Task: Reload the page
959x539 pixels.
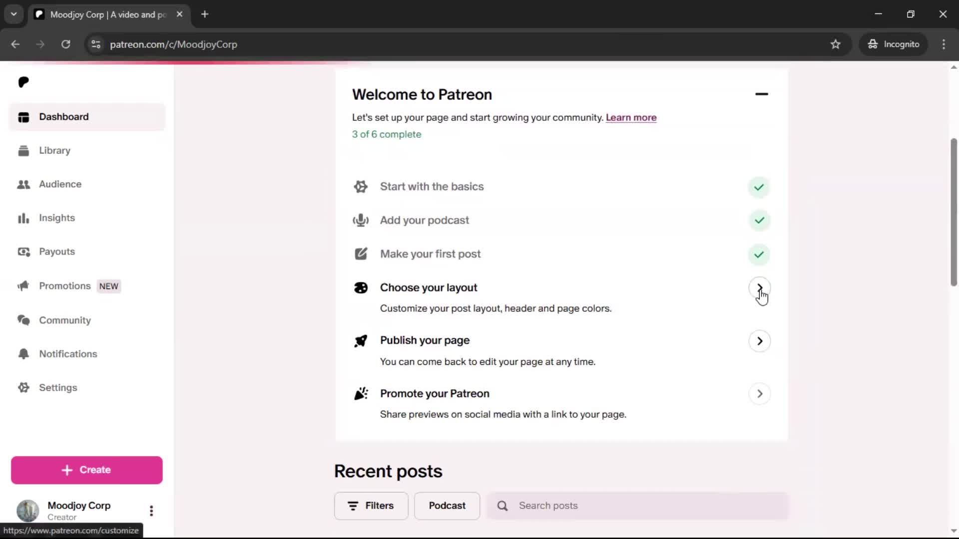Action: 65,44
